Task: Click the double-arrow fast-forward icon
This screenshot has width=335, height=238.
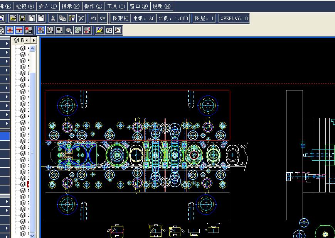Action: 109,31
